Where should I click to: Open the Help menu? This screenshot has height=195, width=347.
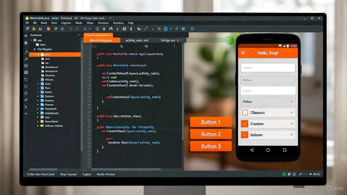[x=131, y=23]
